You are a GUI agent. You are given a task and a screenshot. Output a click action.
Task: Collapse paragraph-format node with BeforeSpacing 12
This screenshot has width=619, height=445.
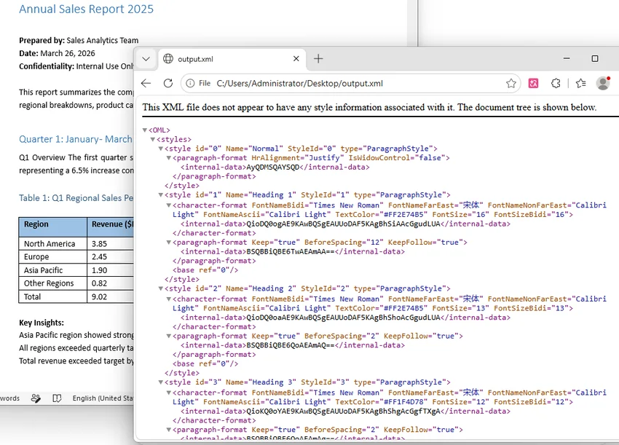(168, 243)
